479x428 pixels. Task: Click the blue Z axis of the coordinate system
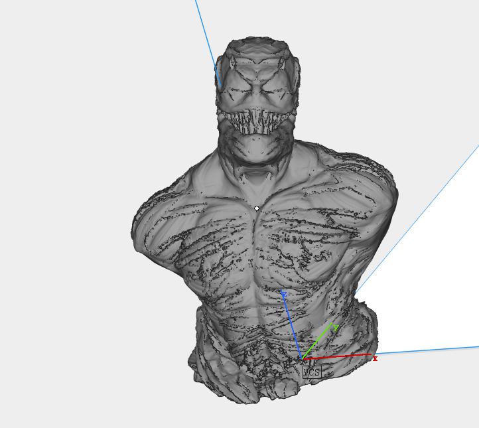pos(293,326)
